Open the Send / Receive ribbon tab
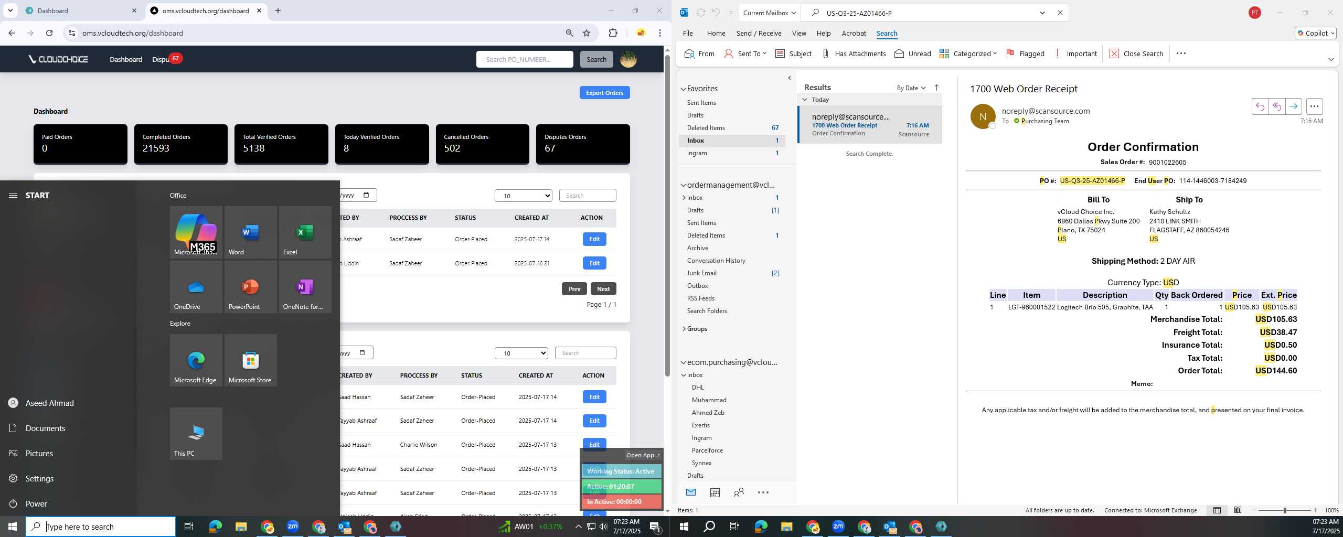Image resolution: width=1343 pixels, height=537 pixels. click(x=759, y=33)
